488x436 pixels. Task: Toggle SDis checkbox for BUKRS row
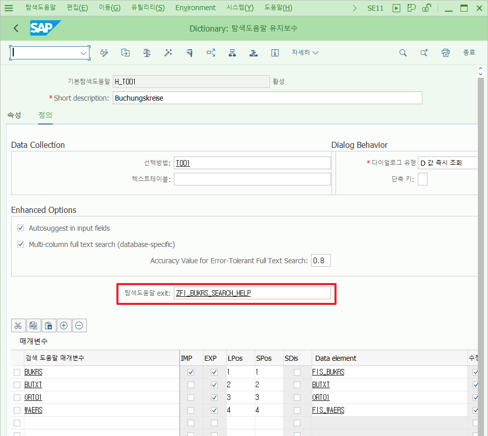297,372
